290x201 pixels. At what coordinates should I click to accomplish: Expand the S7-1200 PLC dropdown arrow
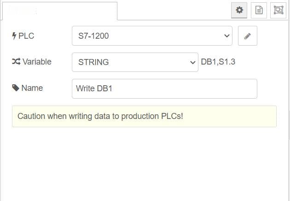point(227,36)
